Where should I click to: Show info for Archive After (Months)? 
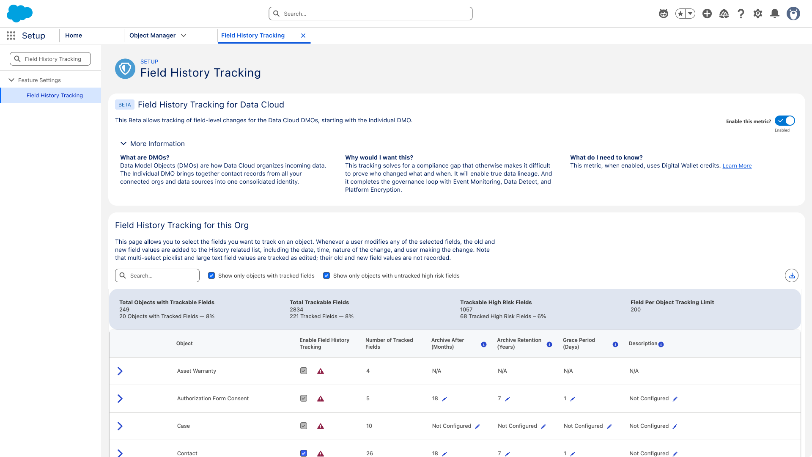[484, 344]
